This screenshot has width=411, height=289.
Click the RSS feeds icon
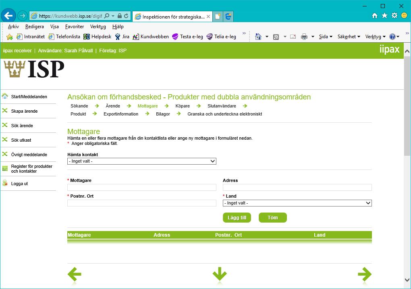pyautogui.click(x=276, y=37)
